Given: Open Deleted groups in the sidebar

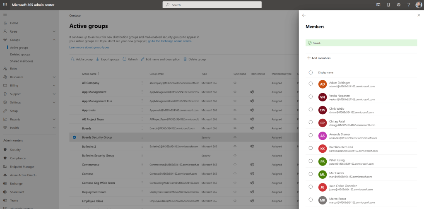Looking at the screenshot, I should click(x=20, y=54).
